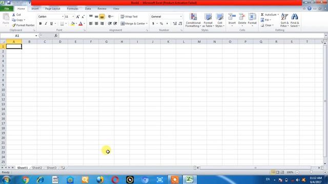This screenshot has width=328, height=184.
Task: Open Cell Styles gallery
Action: pyautogui.click(x=220, y=20)
